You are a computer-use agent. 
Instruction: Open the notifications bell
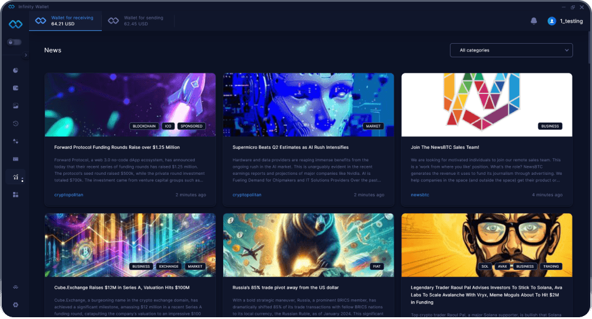click(x=533, y=21)
